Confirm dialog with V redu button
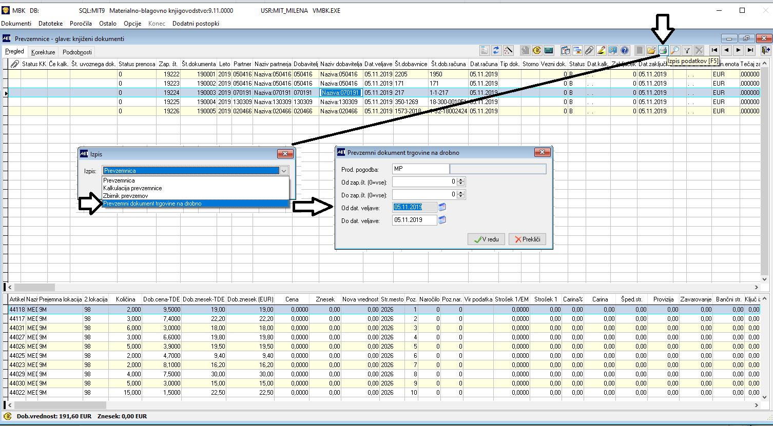Viewport: 773px width, 426px height. [x=486, y=239]
